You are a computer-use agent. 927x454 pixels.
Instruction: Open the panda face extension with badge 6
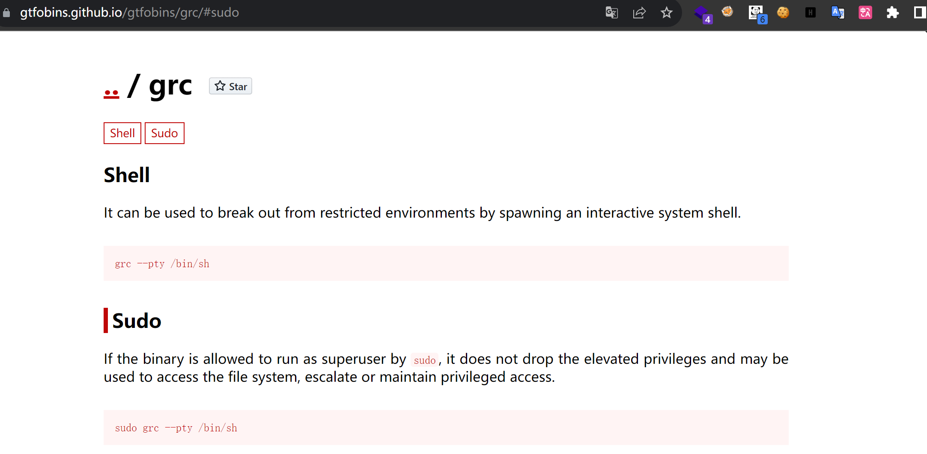756,13
